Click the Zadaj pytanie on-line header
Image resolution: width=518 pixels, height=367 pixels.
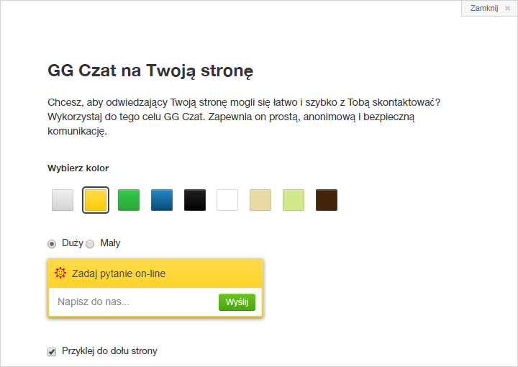[x=155, y=273]
